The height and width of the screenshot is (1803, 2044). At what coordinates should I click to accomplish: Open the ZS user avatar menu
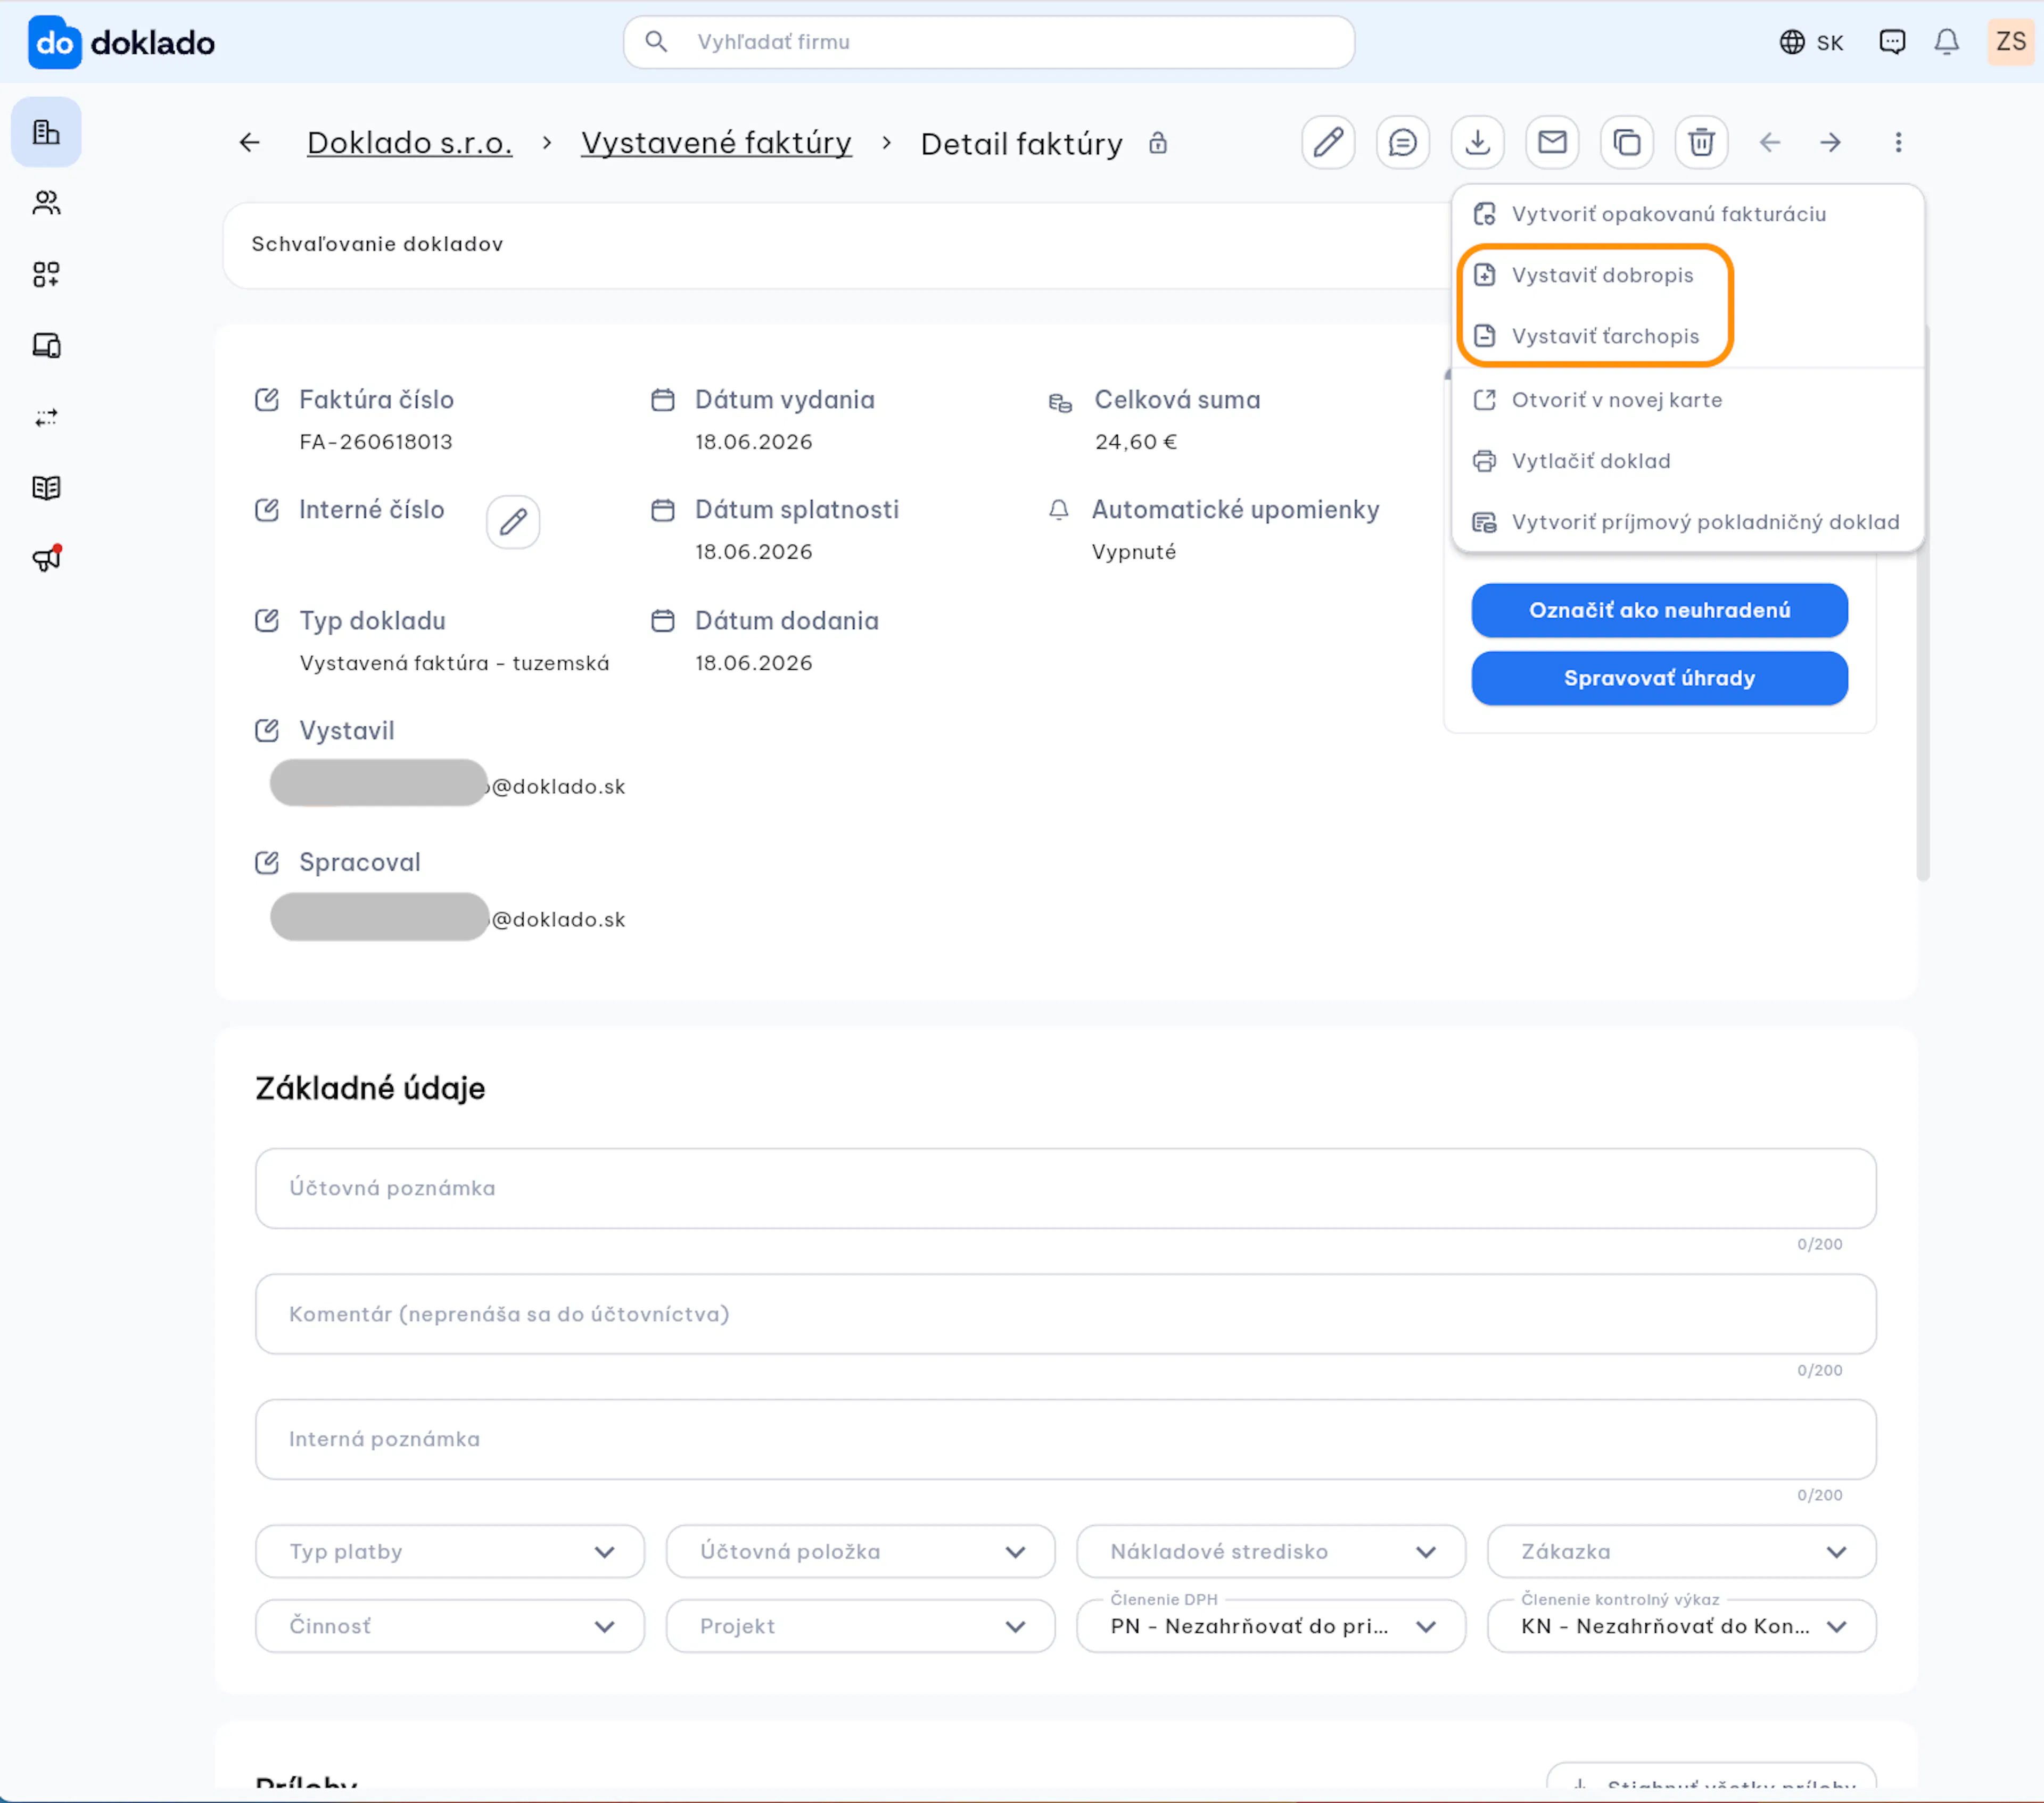[2010, 42]
